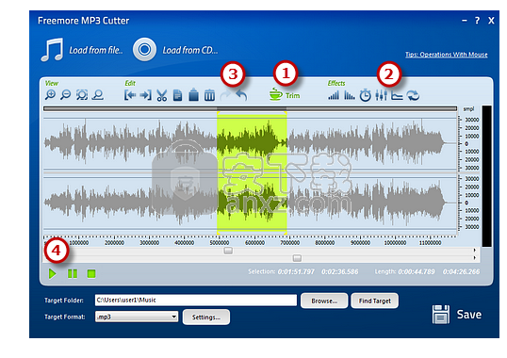Delete selection with trash bin icon
The height and width of the screenshot is (358, 507).
tap(209, 95)
